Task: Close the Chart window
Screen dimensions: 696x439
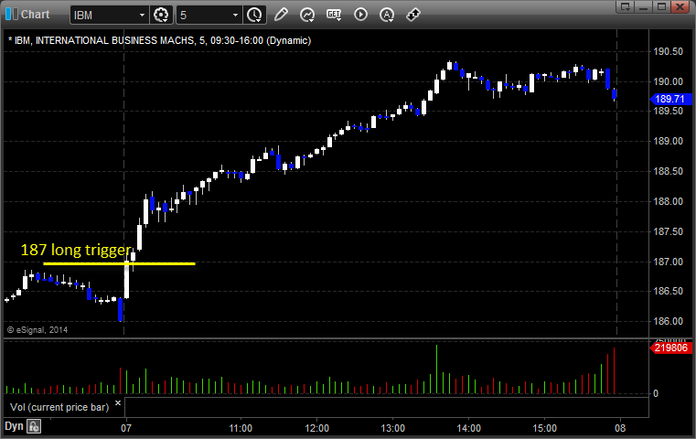Action: [680, 6]
